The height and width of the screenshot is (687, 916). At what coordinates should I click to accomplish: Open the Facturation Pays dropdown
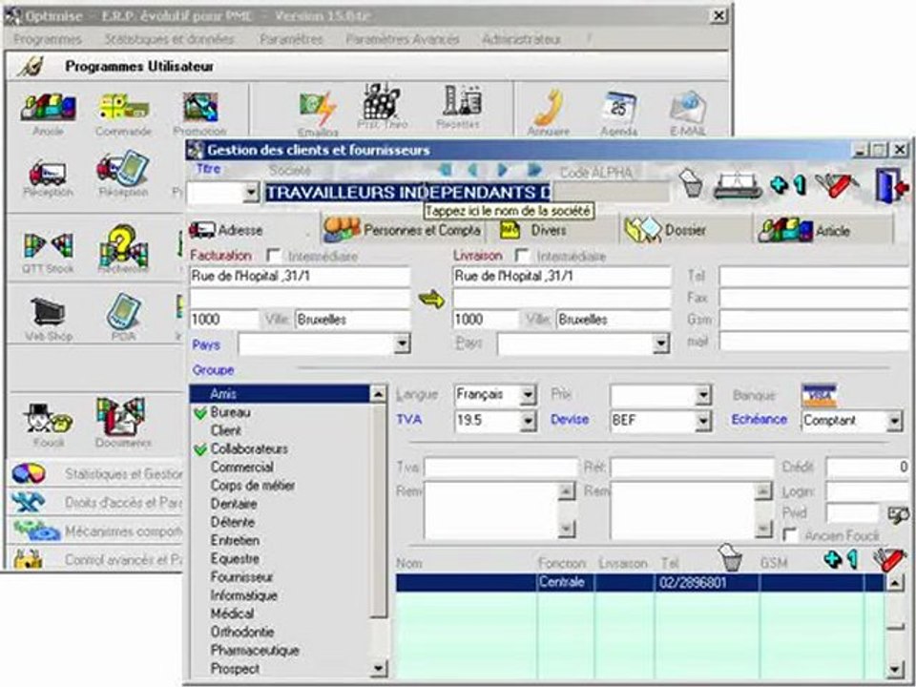pos(402,344)
